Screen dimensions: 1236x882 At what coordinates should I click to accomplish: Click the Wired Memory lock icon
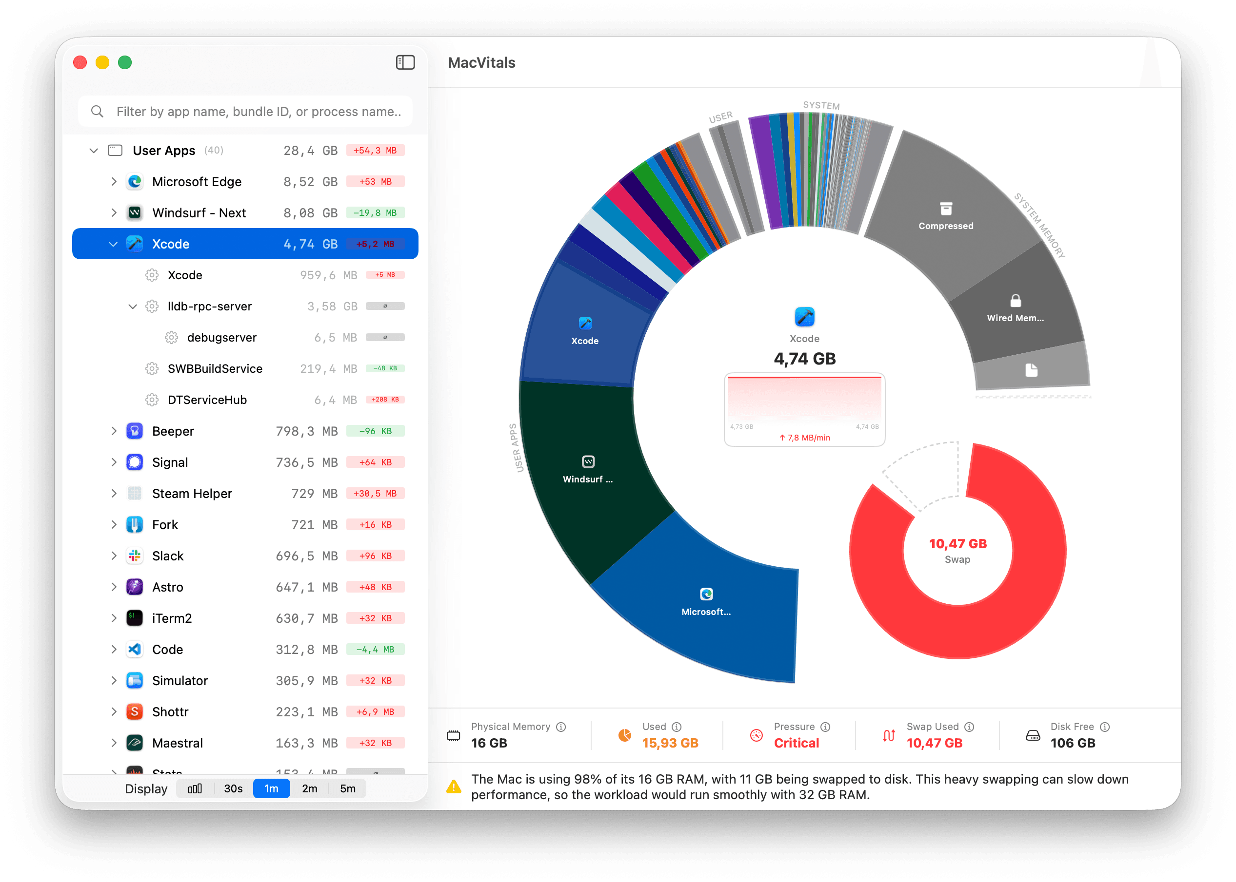tap(1016, 300)
